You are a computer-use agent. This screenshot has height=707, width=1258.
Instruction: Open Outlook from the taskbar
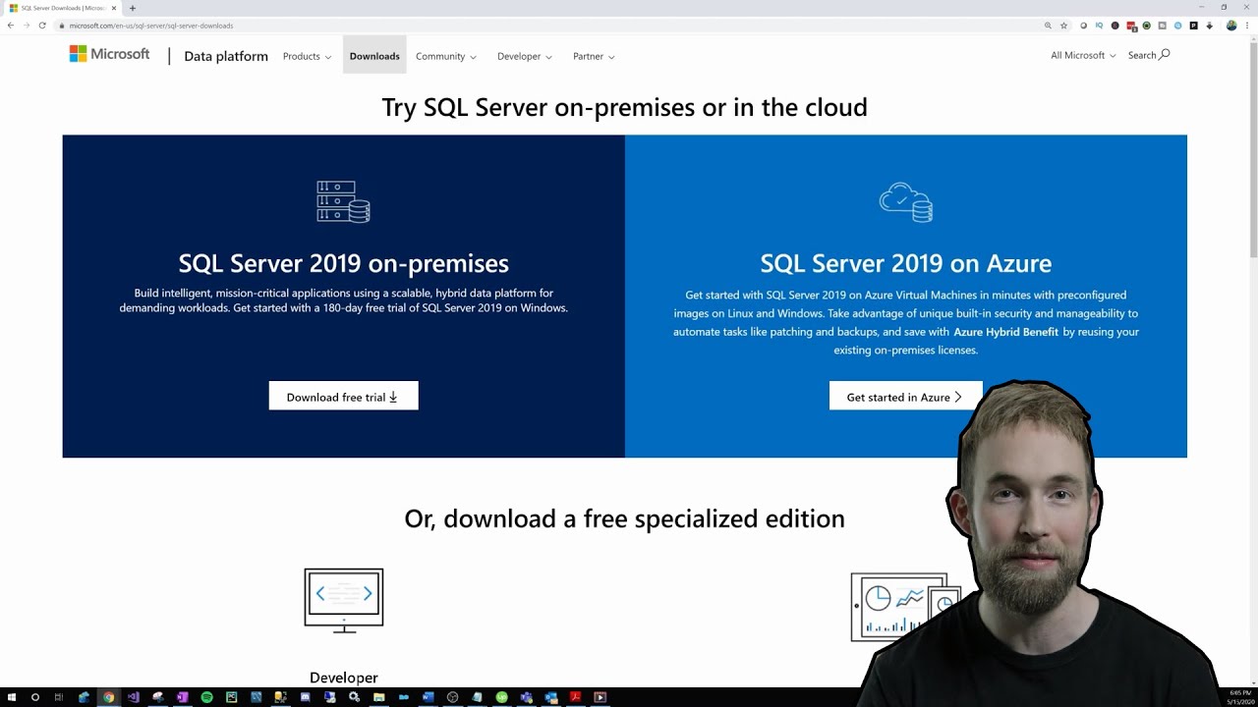pos(551,697)
